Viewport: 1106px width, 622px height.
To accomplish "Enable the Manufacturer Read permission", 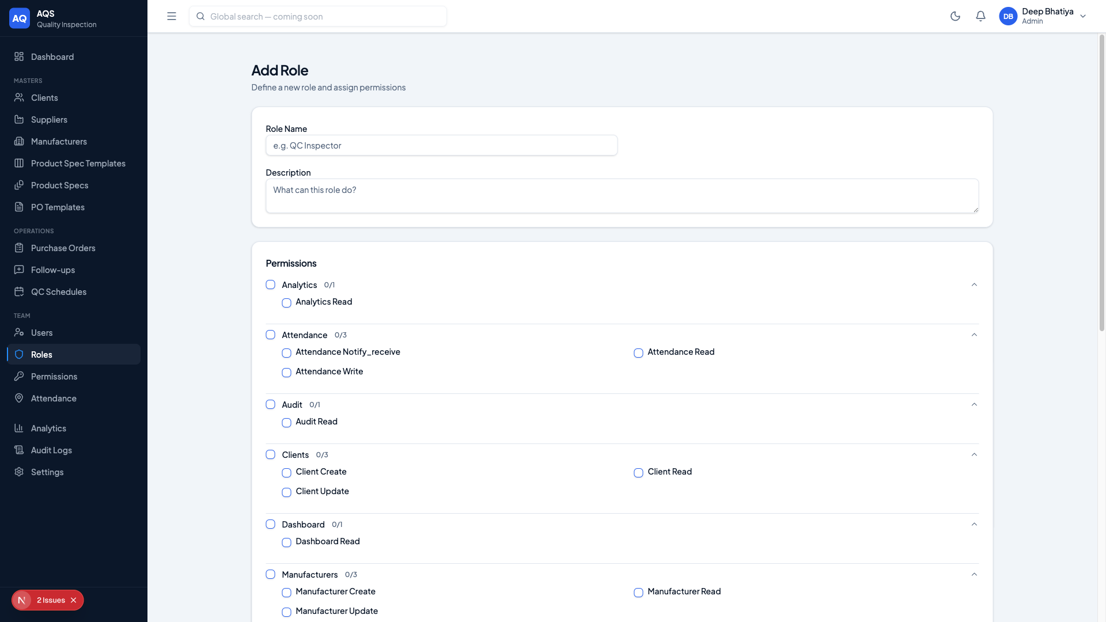I will click(638, 593).
